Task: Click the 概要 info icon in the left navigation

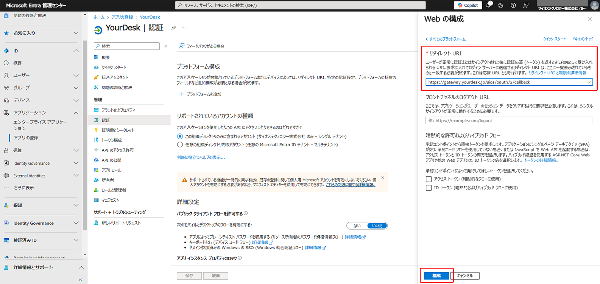Action: coord(6,63)
